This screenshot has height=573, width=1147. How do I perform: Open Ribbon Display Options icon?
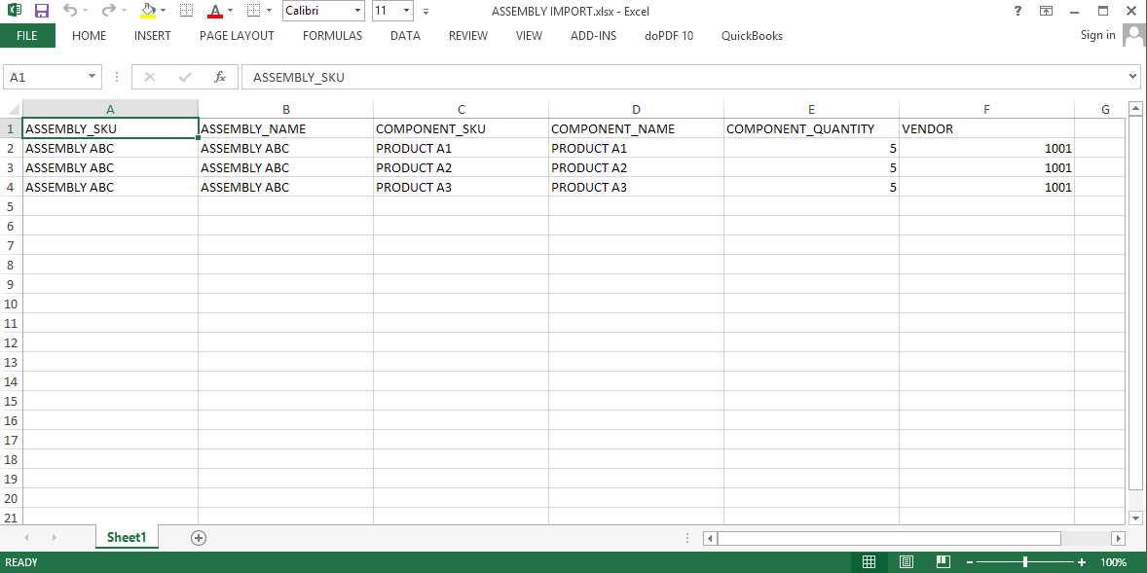pyautogui.click(x=1046, y=11)
